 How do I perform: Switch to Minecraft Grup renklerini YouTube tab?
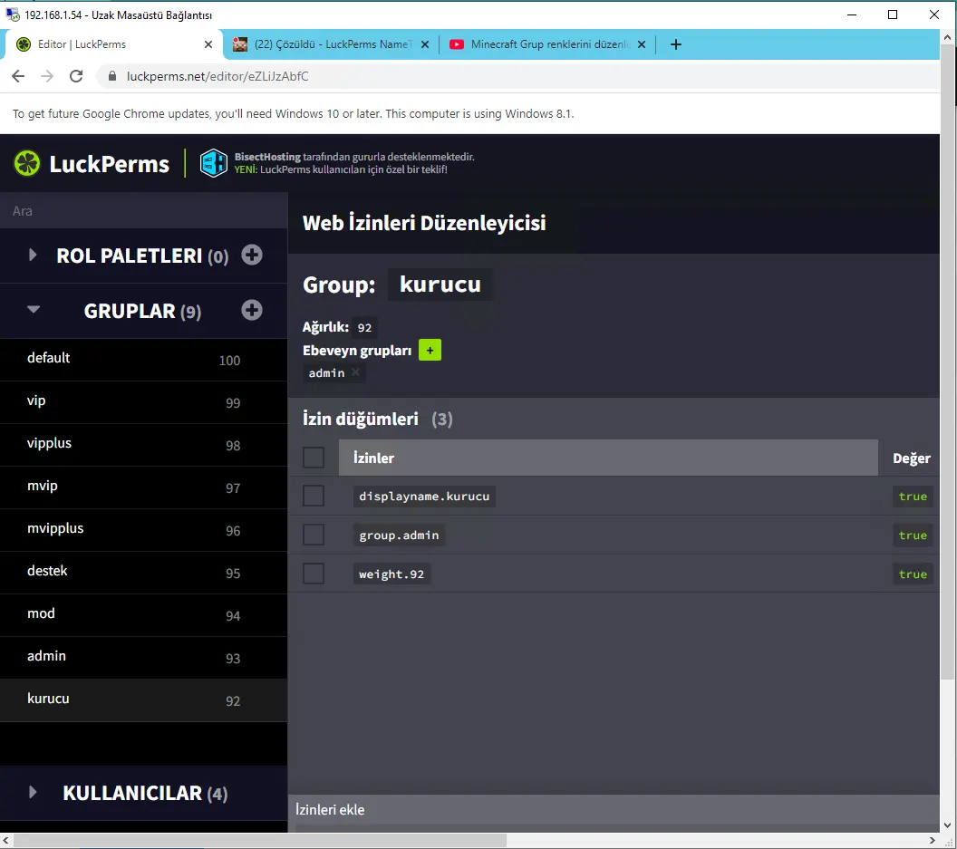(546, 44)
